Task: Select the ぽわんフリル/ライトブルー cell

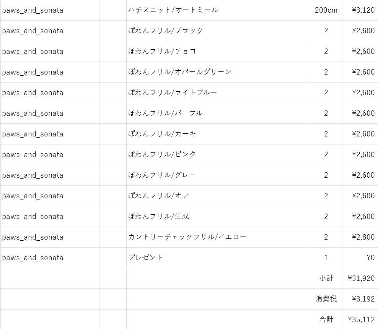Action: (x=218, y=93)
